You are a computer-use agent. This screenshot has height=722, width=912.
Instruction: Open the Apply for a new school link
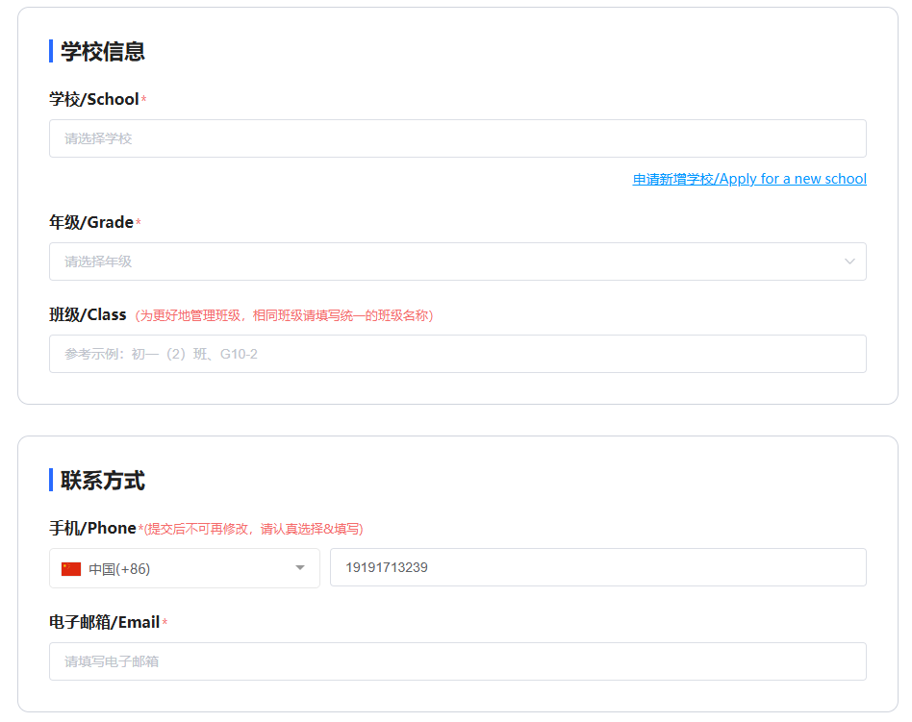click(x=748, y=178)
